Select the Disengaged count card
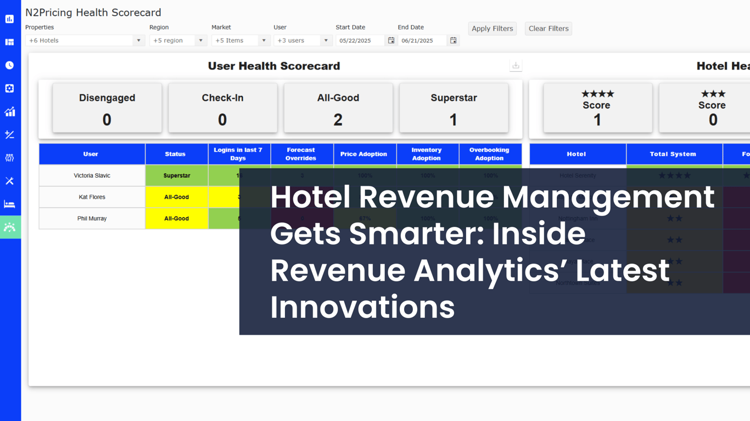Image resolution: width=750 pixels, height=421 pixels. click(107, 108)
